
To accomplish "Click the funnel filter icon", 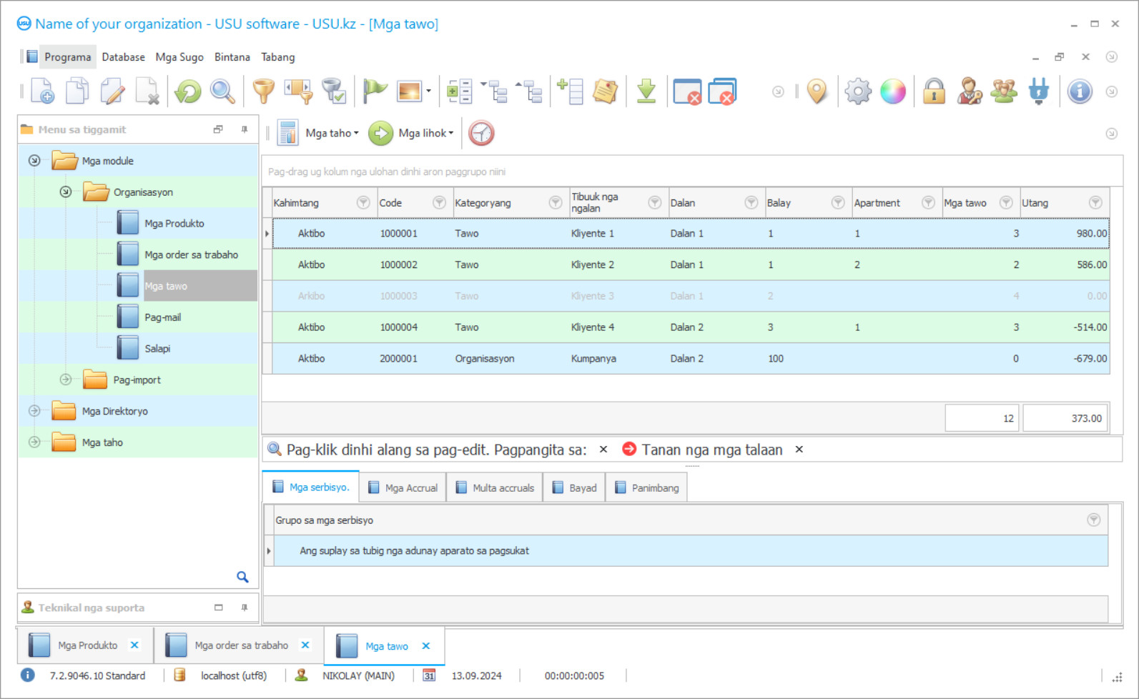I will coord(263,91).
